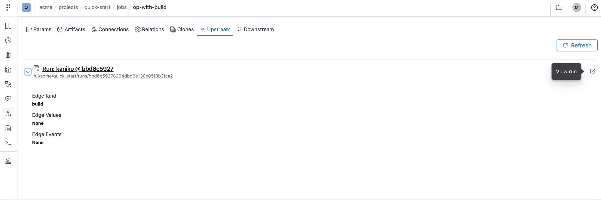Image resolution: width=601 pixels, height=200 pixels.
Task: Switch to the Artifacts tab
Action: point(71,29)
